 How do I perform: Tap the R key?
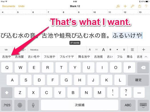coord(47,68)
